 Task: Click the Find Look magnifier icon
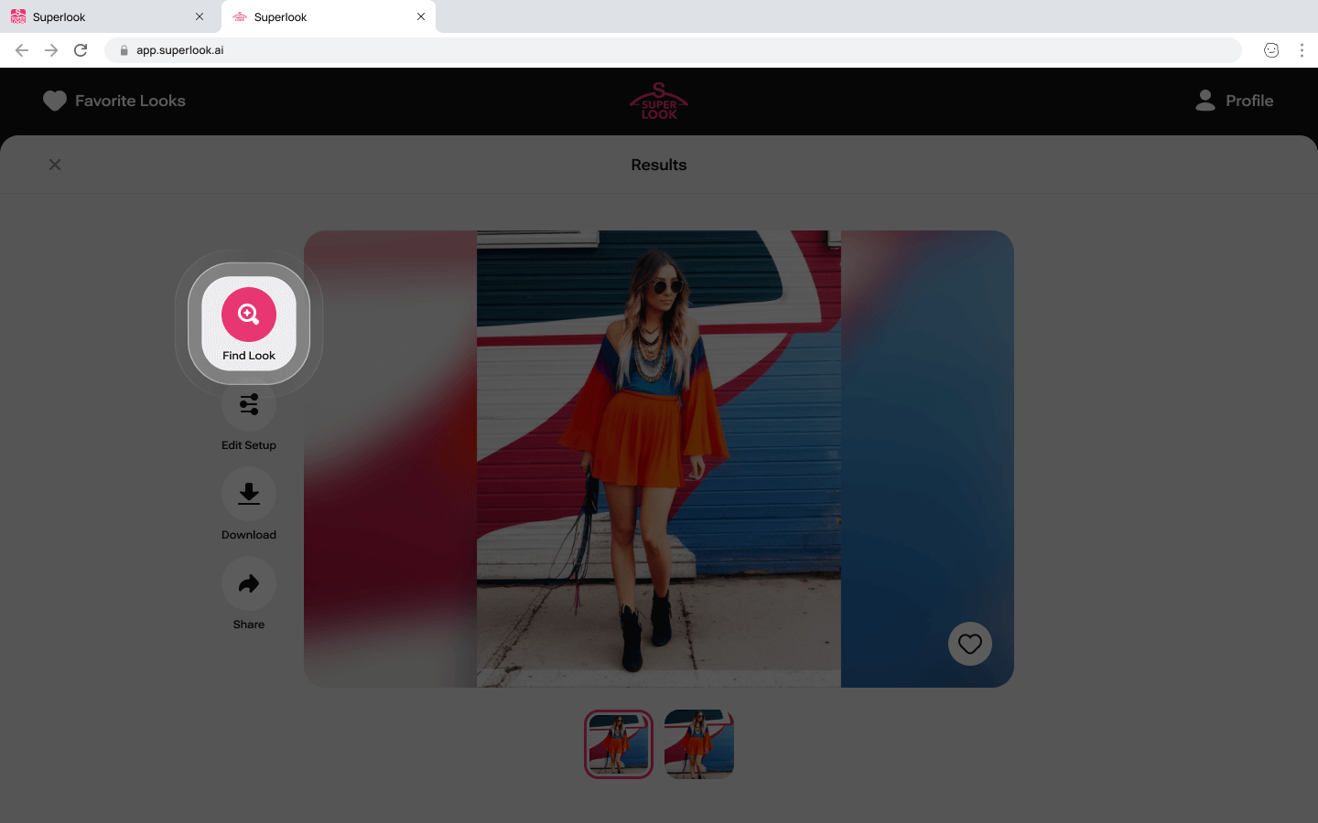(x=248, y=315)
